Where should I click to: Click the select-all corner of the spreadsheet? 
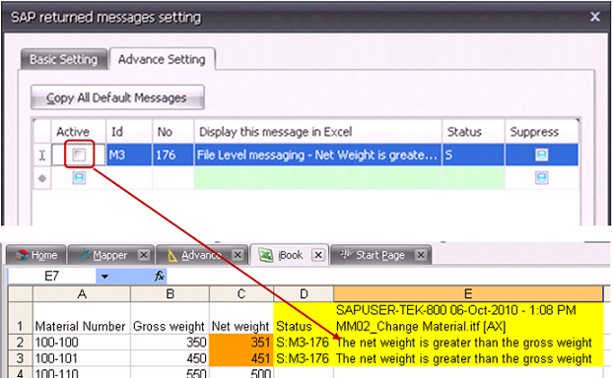(20, 293)
